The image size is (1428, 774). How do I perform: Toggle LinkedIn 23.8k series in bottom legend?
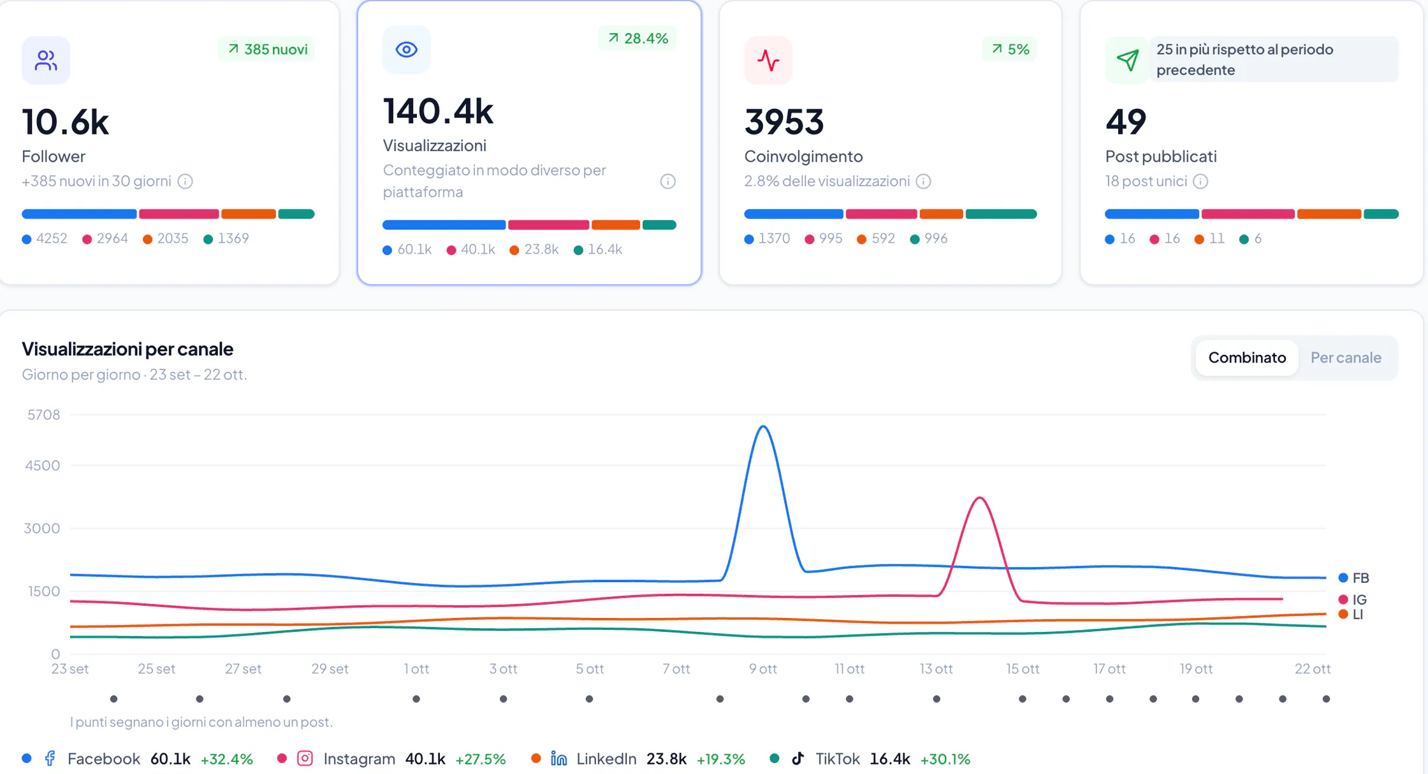pos(638,759)
